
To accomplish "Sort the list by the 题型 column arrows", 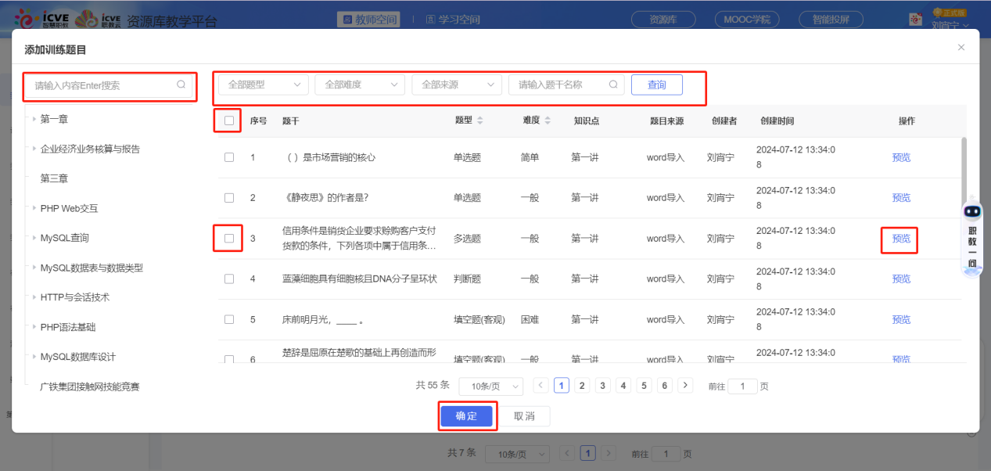I will 480,120.
